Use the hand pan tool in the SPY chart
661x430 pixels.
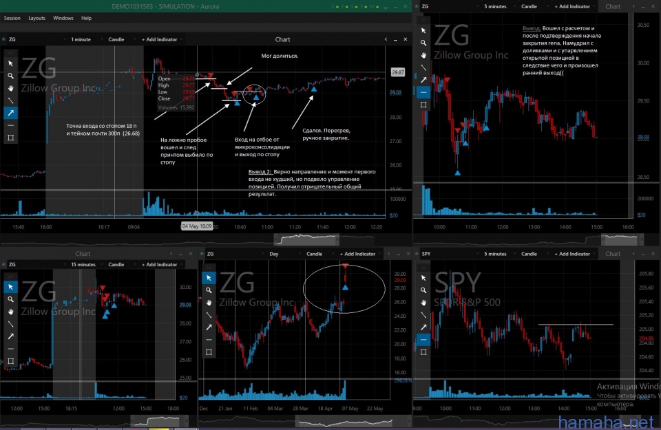(423, 303)
